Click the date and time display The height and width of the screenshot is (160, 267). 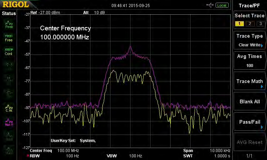pyautogui.click(x=130, y=6)
